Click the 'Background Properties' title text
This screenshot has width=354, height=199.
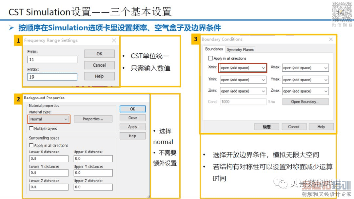pos(44,98)
